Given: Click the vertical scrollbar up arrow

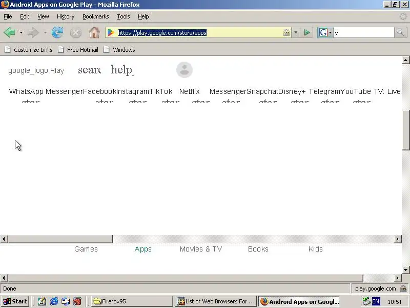Looking at the screenshot, I should tap(405, 60).
